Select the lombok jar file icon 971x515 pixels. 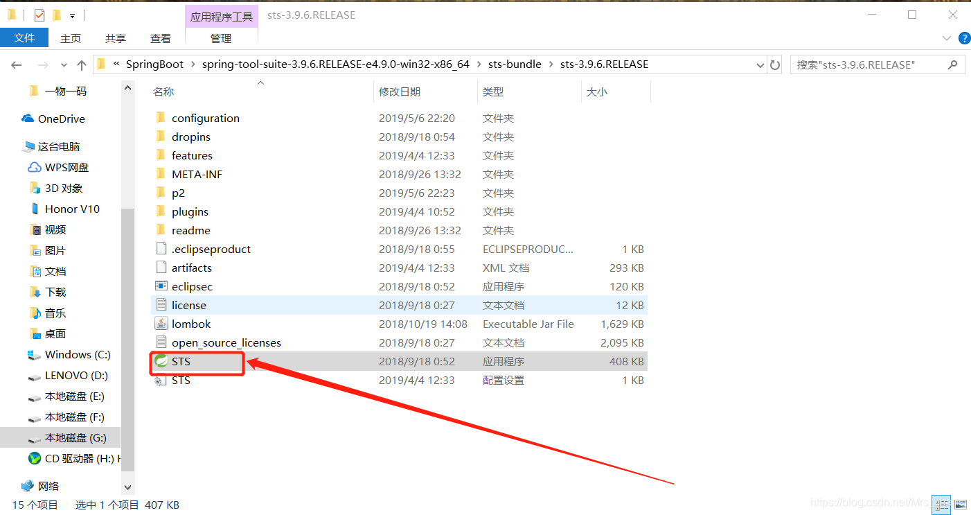(161, 324)
